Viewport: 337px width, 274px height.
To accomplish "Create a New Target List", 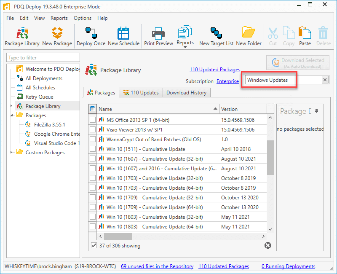I will pos(216,36).
